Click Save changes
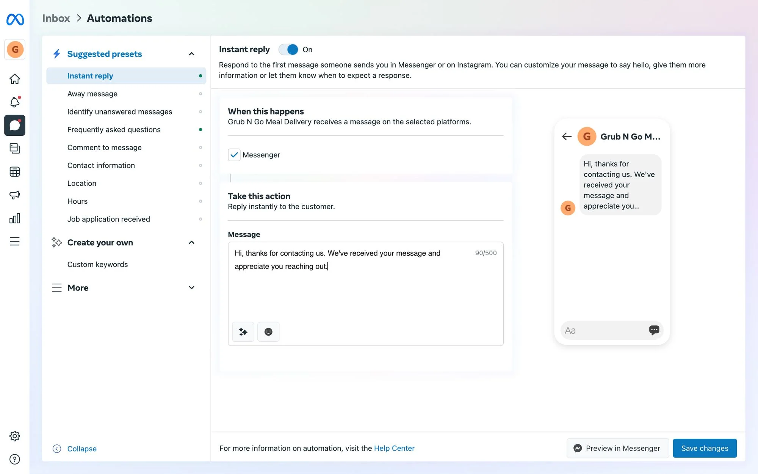 [705, 448]
